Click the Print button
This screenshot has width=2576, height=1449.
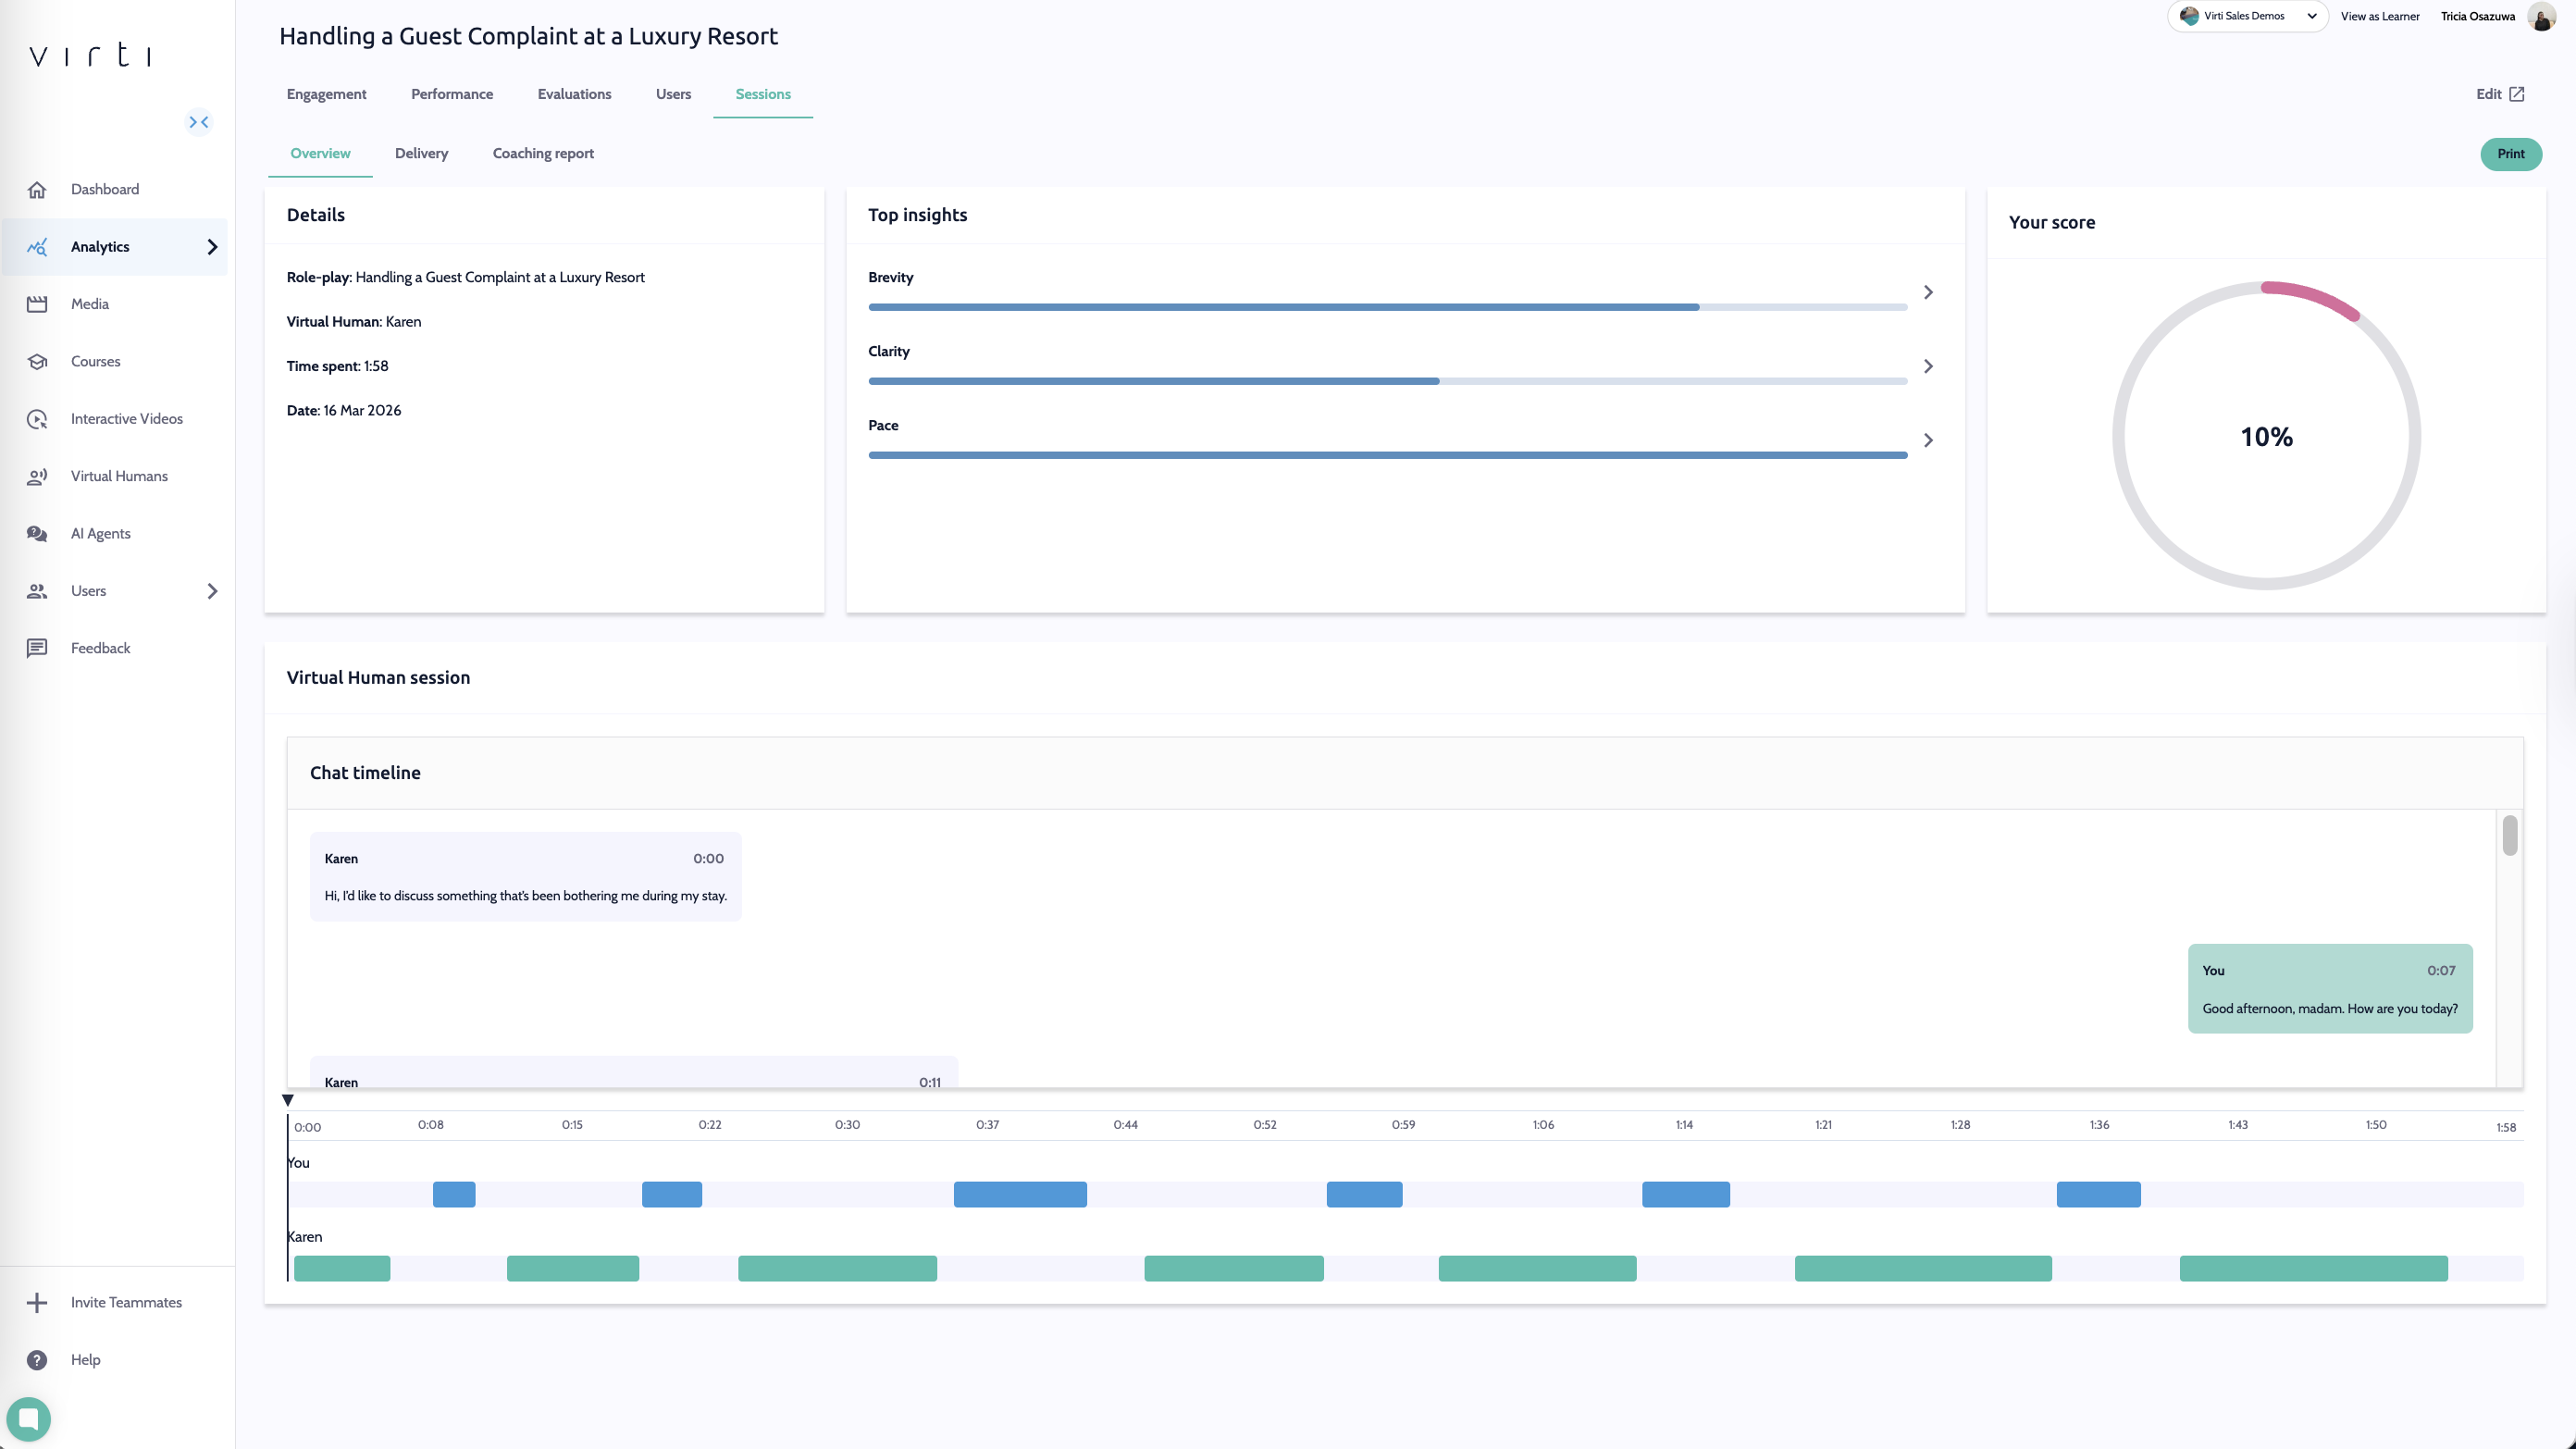coord(2510,154)
